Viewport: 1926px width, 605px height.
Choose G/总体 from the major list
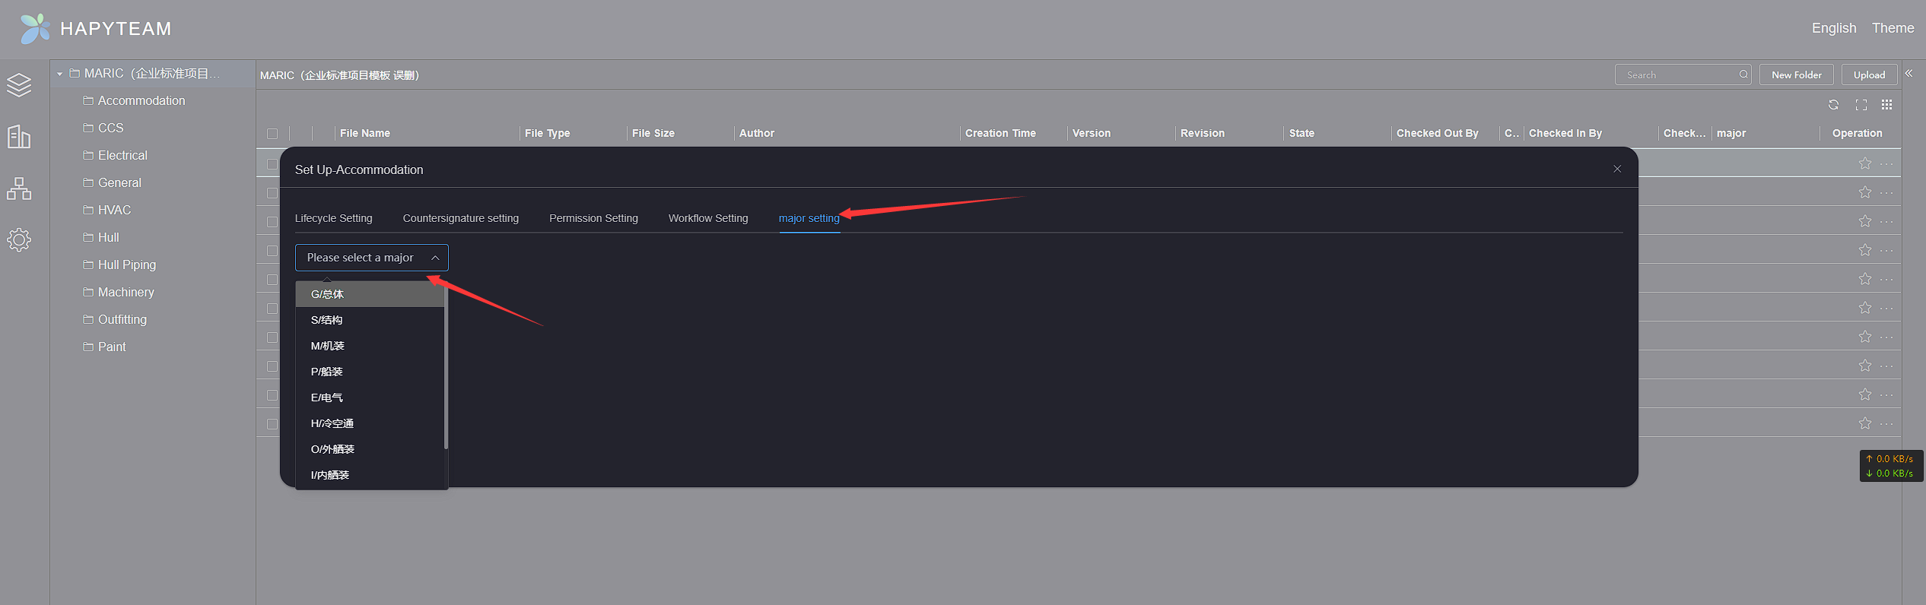370,294
